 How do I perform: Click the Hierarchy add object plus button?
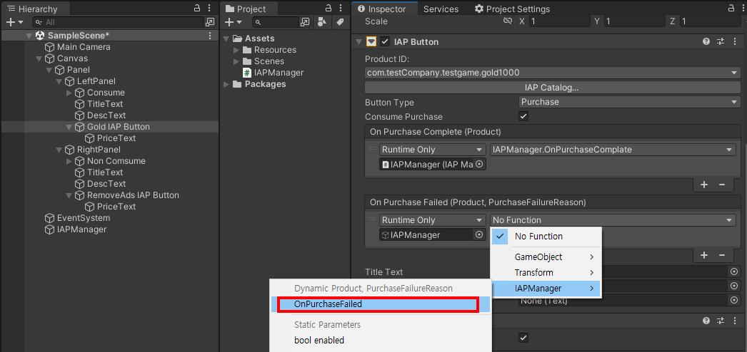[12, 22]
